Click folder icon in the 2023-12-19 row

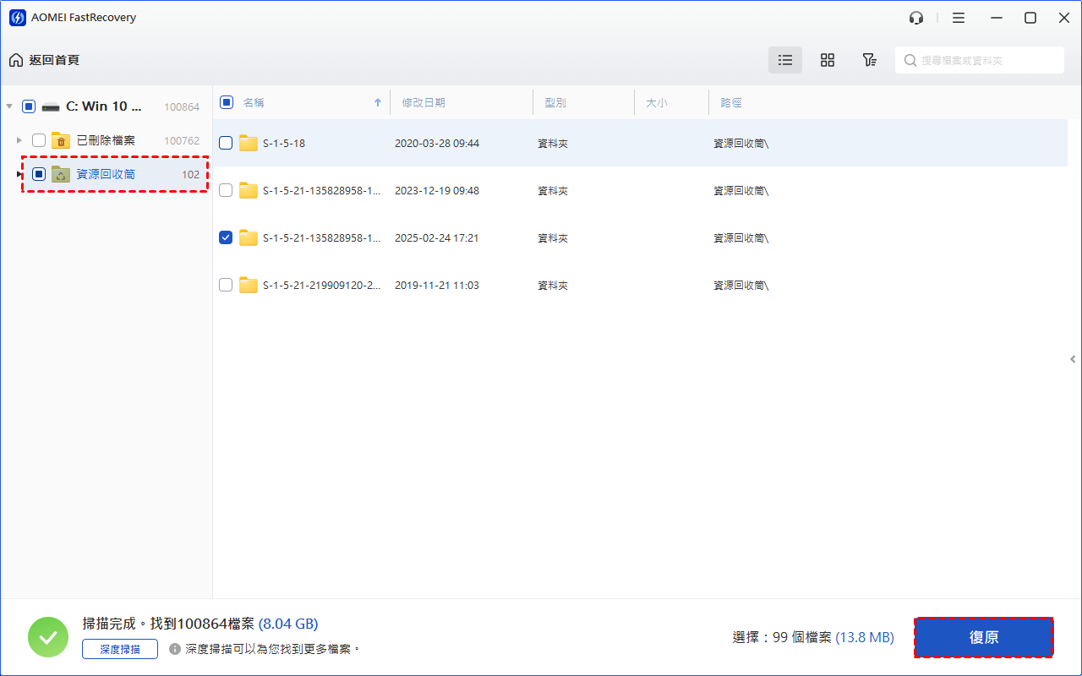[249, 190]
